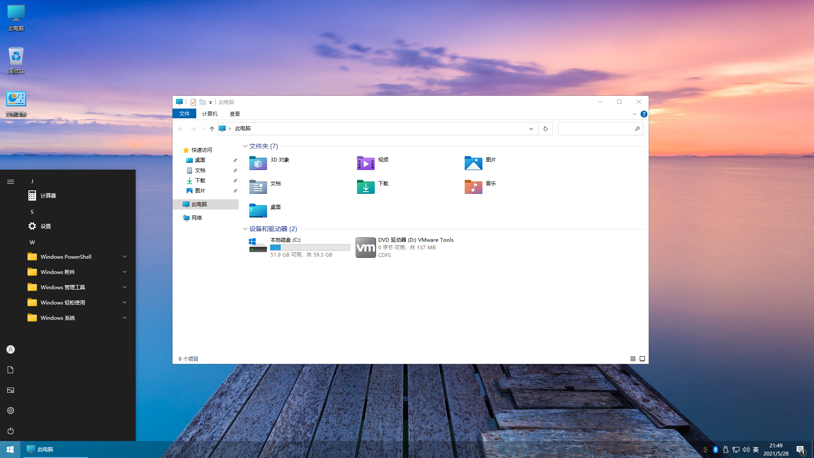Open the 下载 folder
The width and height of the screenshot is (814, 458).
click(382, 184)
